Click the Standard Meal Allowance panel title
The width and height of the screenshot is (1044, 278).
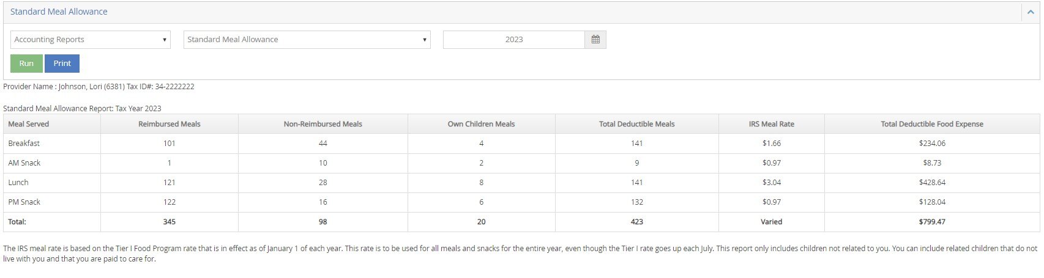(59, 12)
